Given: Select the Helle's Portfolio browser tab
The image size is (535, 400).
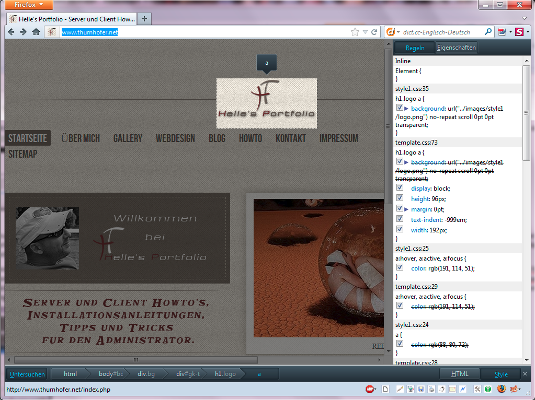Looking at the screenshot, I should [72, 19].
